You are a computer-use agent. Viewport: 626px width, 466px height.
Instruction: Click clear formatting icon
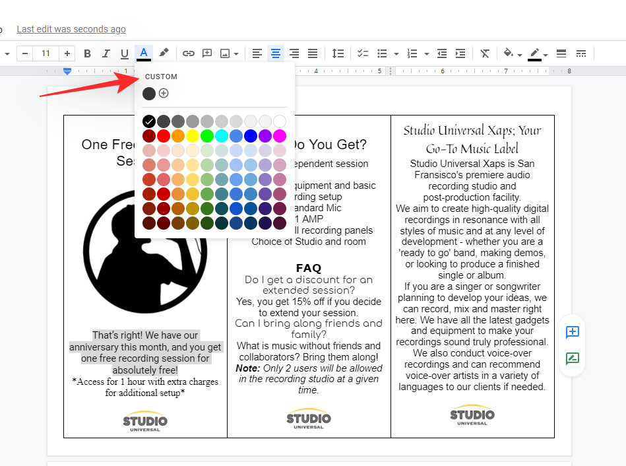pyautogui.click(x=485, y=53)
